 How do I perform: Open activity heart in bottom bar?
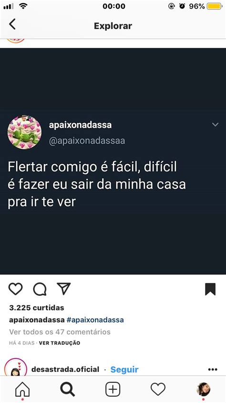tap(158, 389)
